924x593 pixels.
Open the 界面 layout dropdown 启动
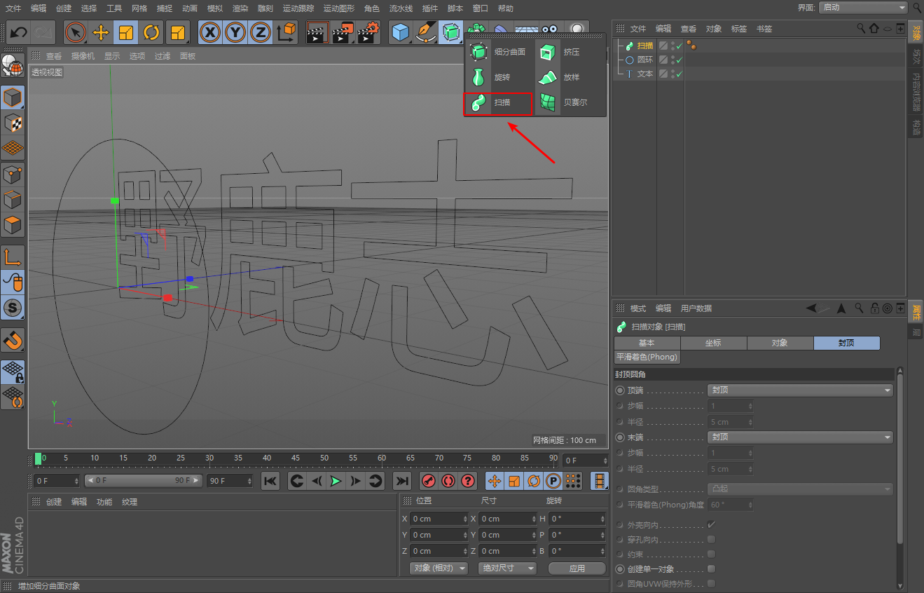coord(864,7)
